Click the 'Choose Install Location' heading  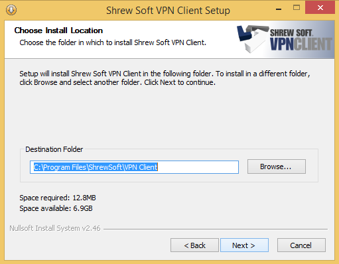point(58,31)
